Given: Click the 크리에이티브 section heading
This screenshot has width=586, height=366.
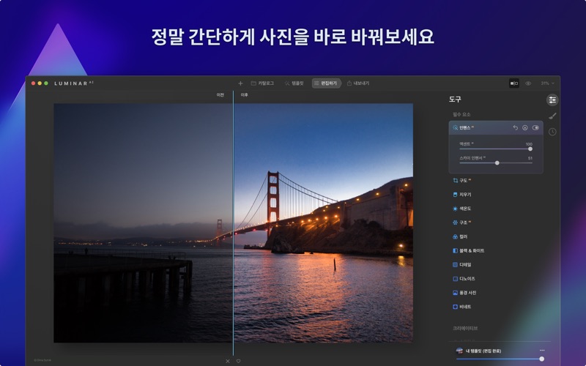Looking at the screenshot, I should [465, 328].
